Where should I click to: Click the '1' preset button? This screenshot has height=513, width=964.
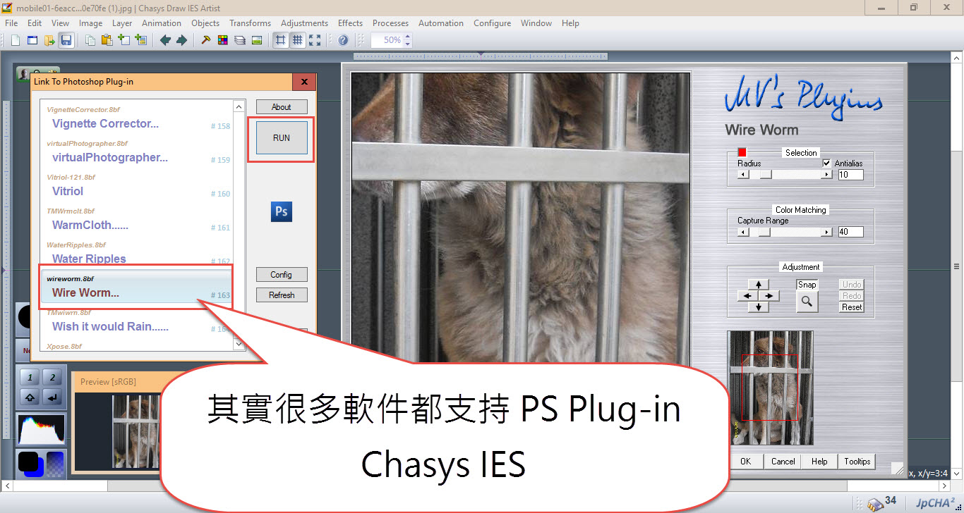[30, 378]
